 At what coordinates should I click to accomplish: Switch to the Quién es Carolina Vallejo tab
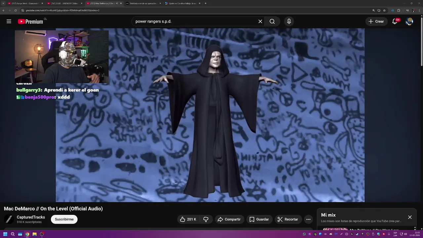click(x=182, y=3)
